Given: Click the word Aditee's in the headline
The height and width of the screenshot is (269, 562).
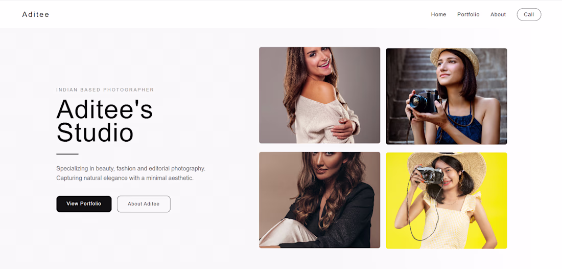Looking at the screenshot, I should (104, 109).
